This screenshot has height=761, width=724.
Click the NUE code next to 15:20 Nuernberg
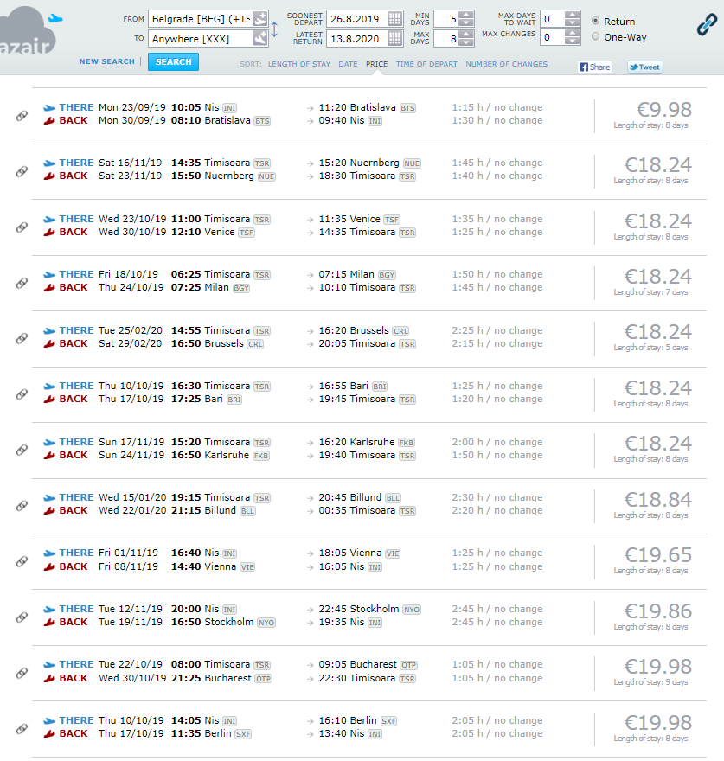click(412, 163)
